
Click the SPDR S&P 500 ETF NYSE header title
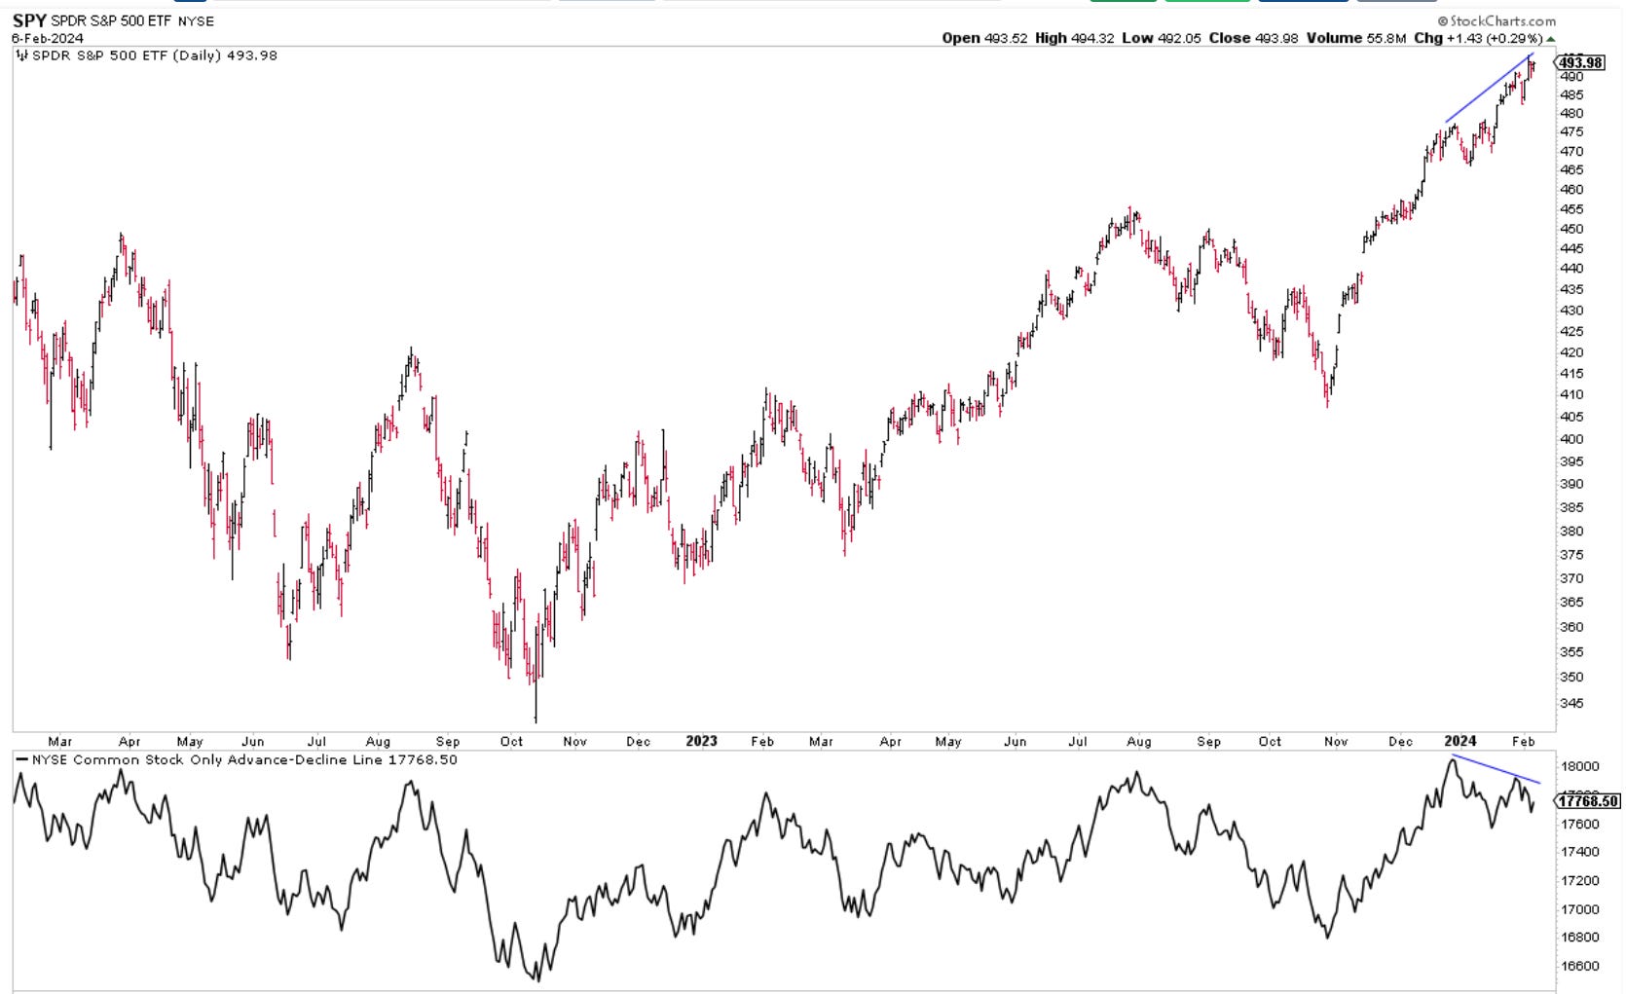tap(132, 20)
